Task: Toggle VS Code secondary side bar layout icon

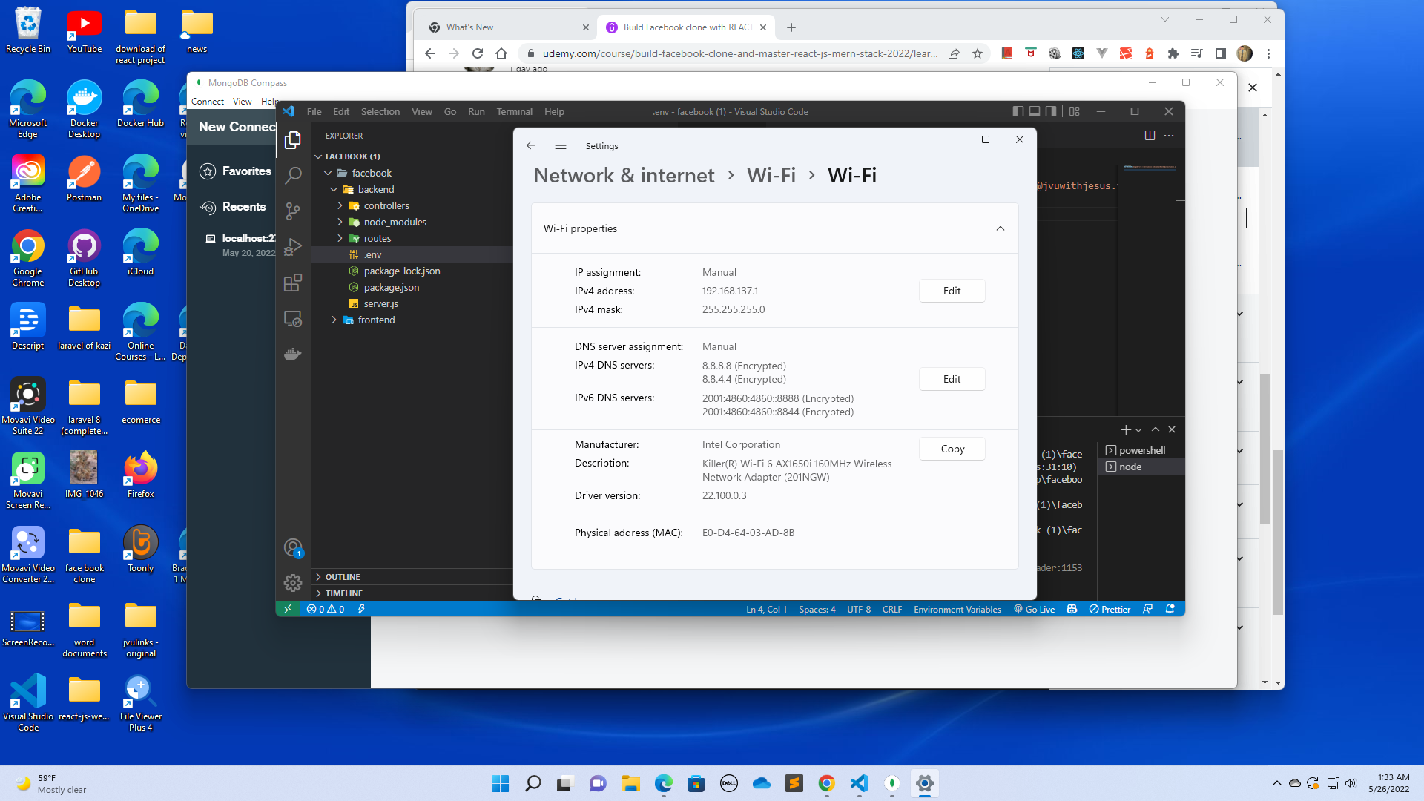Action: [x=1051, y=111]
